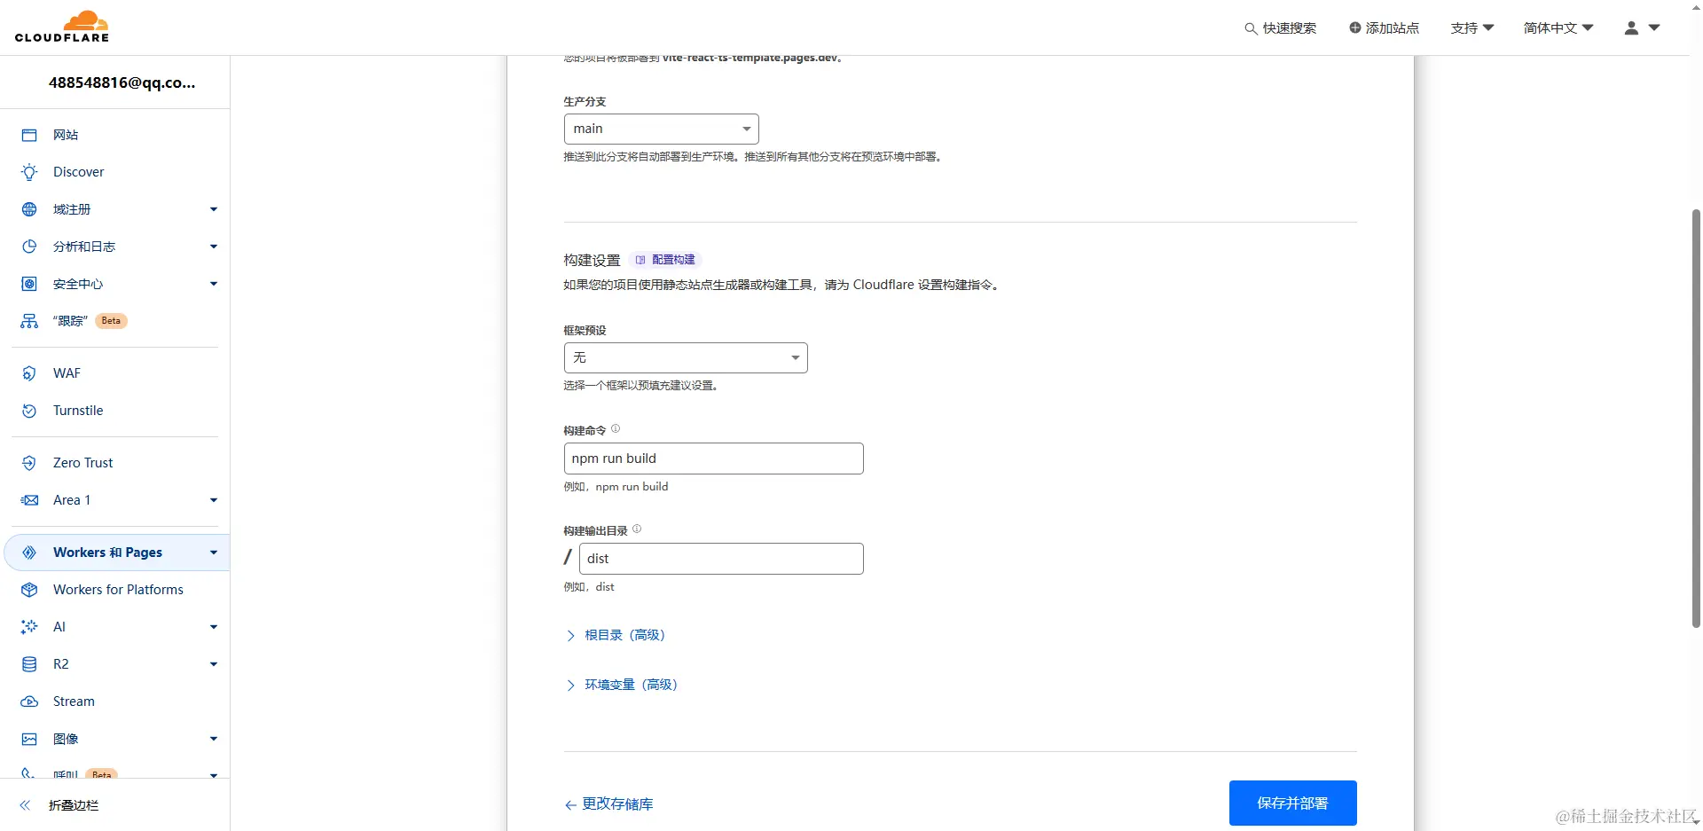Open the 网站 websites icon in sidebar
The width and height of the screenshot is (1703, 831).
pos(29,135)
